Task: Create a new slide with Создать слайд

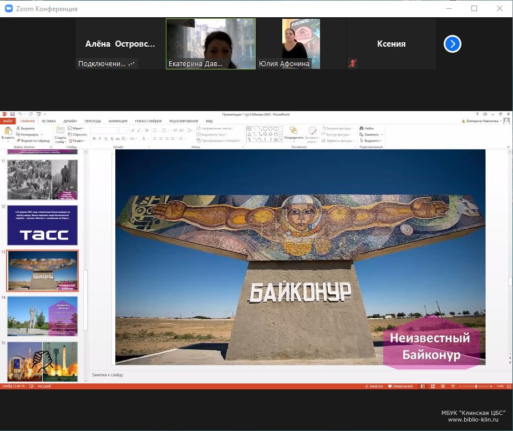Action: (60, 135)
